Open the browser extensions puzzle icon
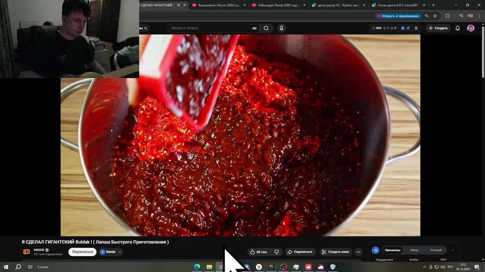 [448, 16]
